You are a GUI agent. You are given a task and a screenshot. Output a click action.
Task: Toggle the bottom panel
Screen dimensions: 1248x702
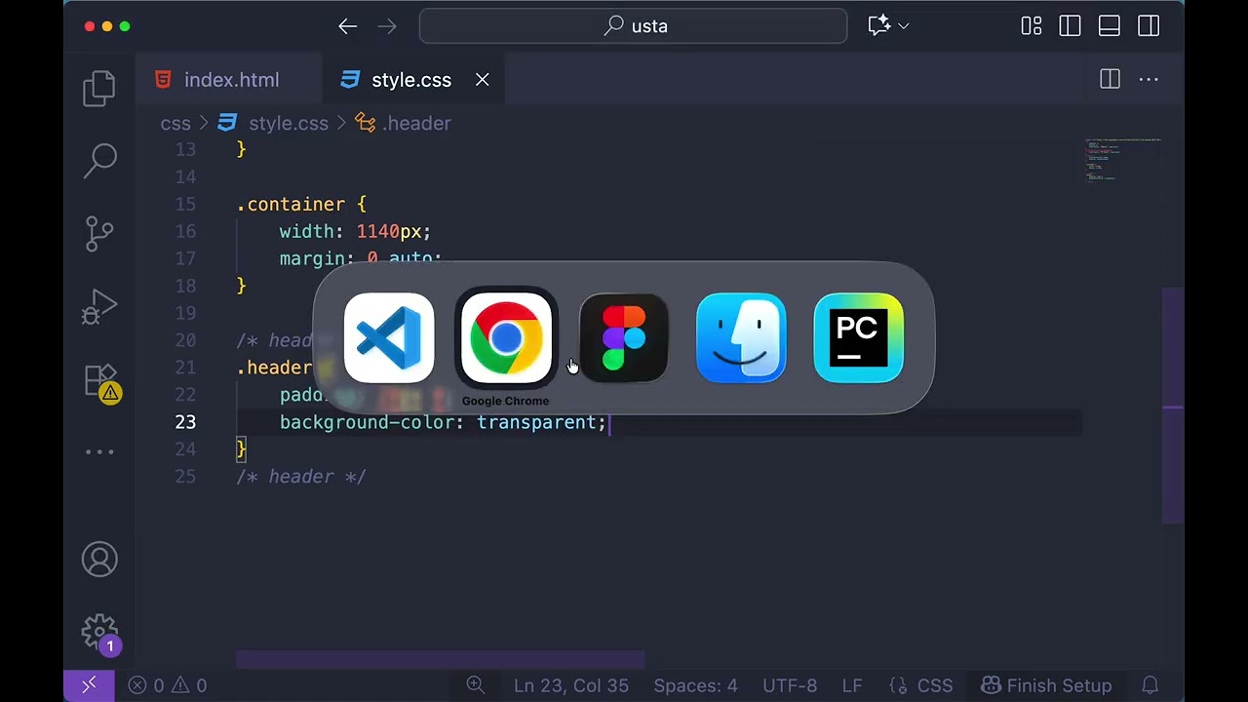tap(1110, 26)
